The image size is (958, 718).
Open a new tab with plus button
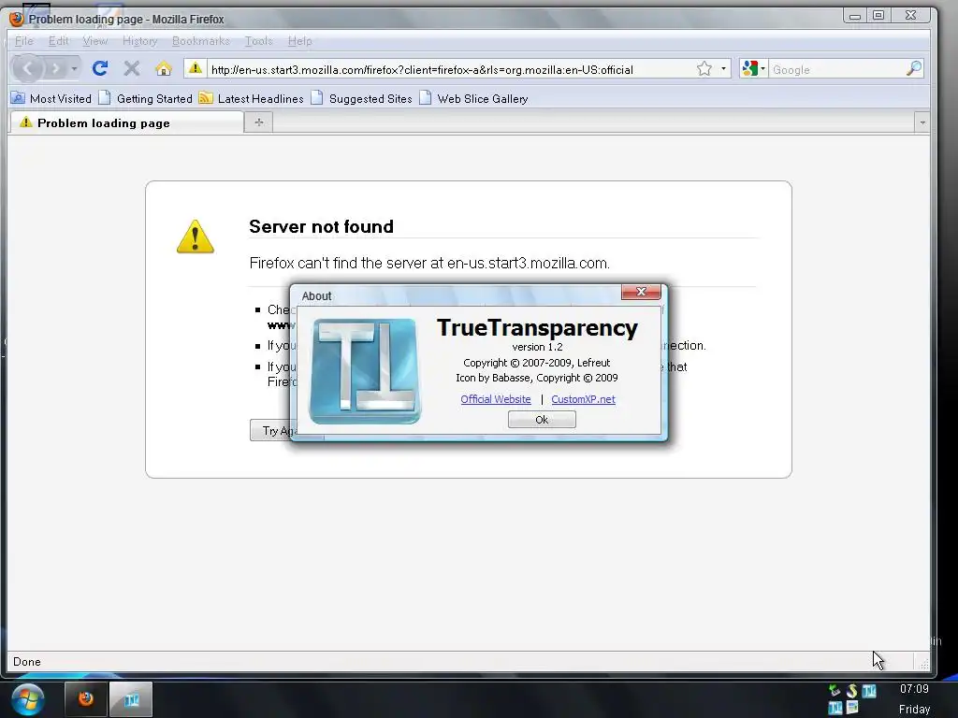(258, 122)
